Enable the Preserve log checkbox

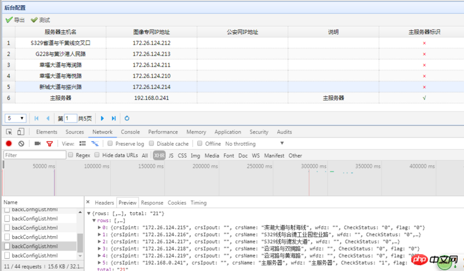[110, 143]
